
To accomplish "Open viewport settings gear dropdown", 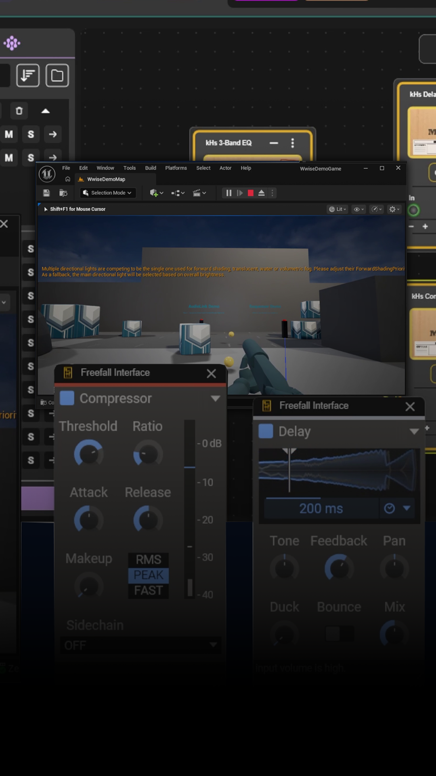I will click(394, 209).
